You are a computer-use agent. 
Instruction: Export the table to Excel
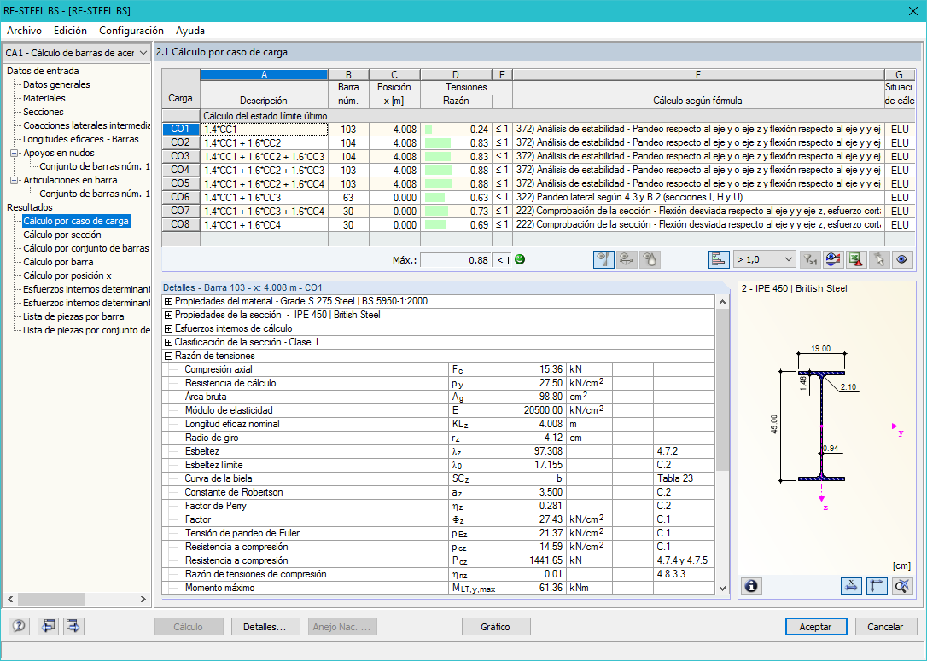(x=855, y=259)
